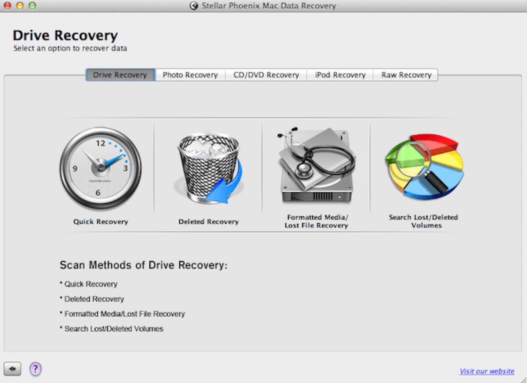
Task: Open the CD/DVD Recovery tab
Action: (x=265, y=75)
